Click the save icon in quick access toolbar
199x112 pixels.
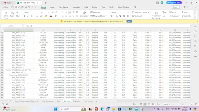point(16,7)
